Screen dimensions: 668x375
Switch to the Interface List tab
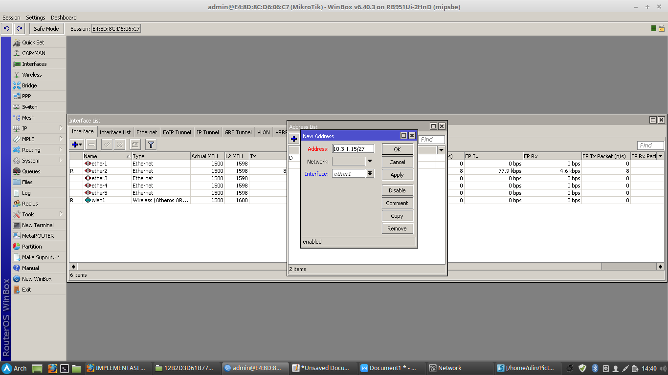[115, 132]
